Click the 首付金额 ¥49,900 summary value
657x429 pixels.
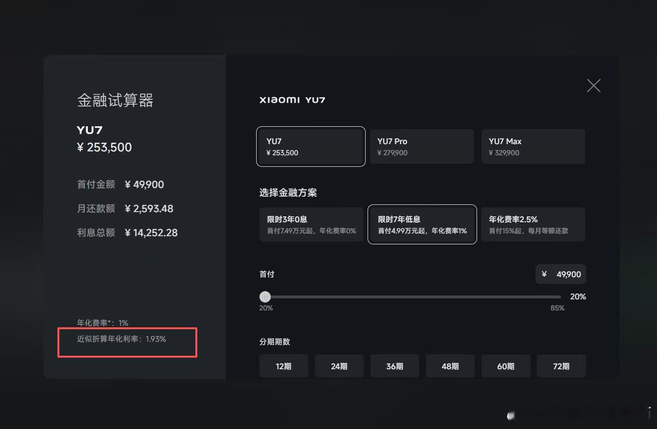click(144, 185)
